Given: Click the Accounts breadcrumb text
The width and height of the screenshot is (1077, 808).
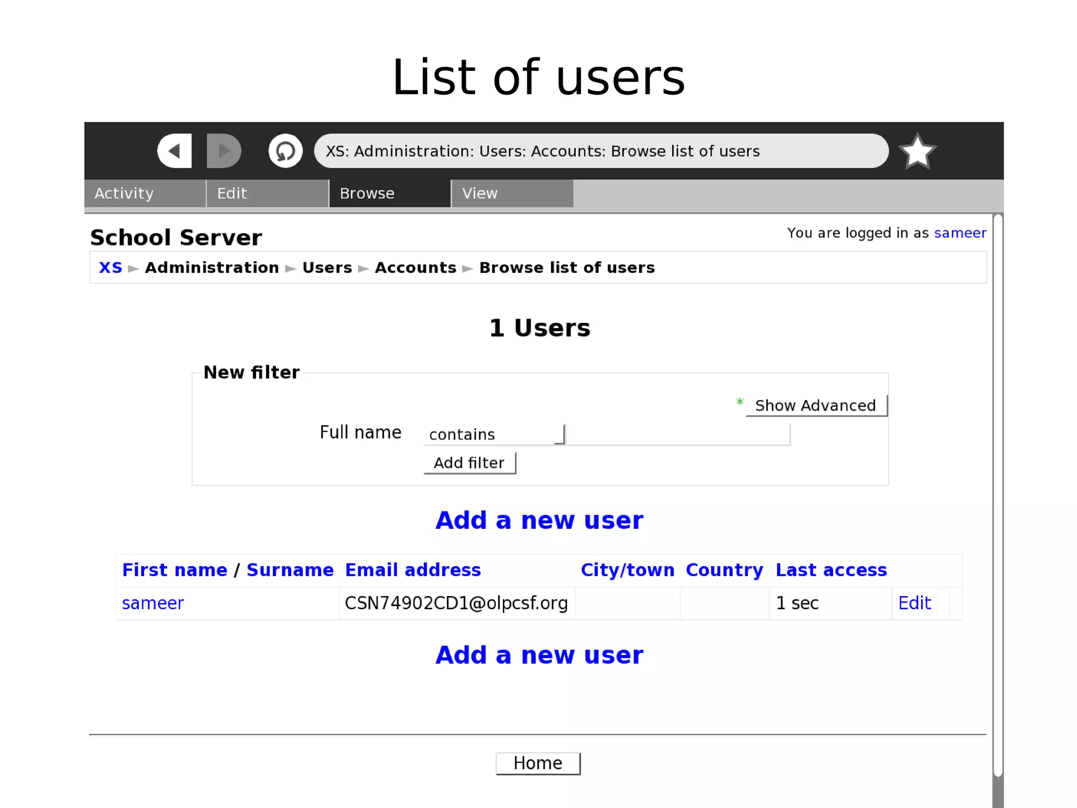Looking at the screenshot, I should 415,268.
